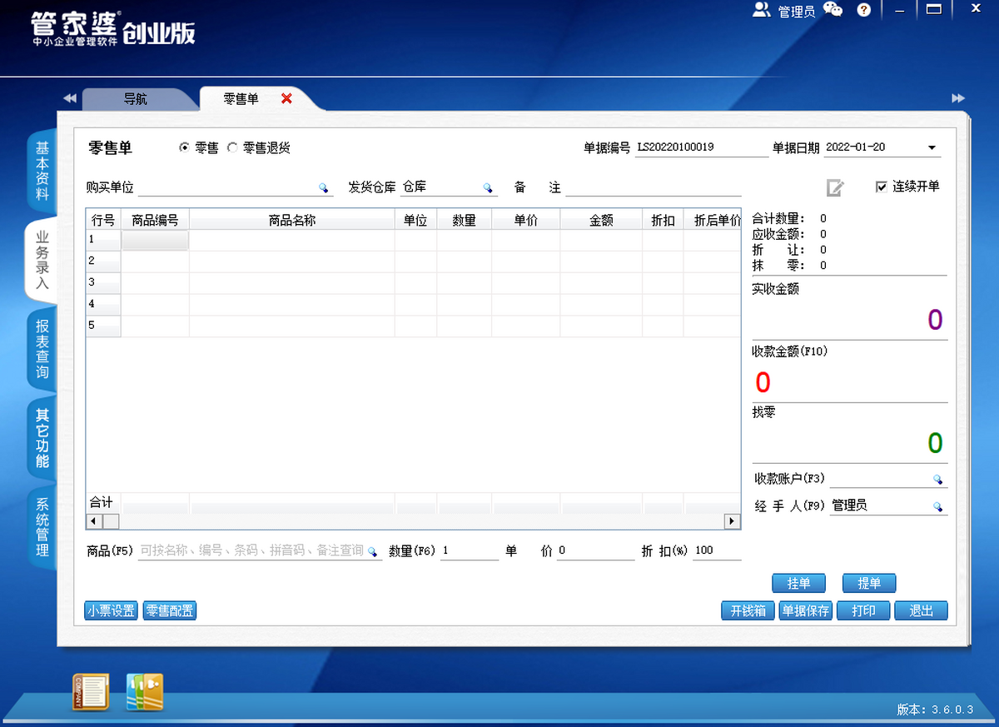
Task: Close the 零售单 tab with red X
Action: [286, 98]
